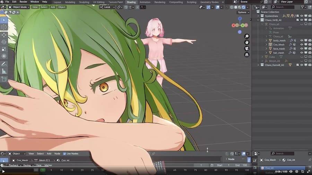Open the Render menu
Screen dimensions: 312x175
[23, 2]
